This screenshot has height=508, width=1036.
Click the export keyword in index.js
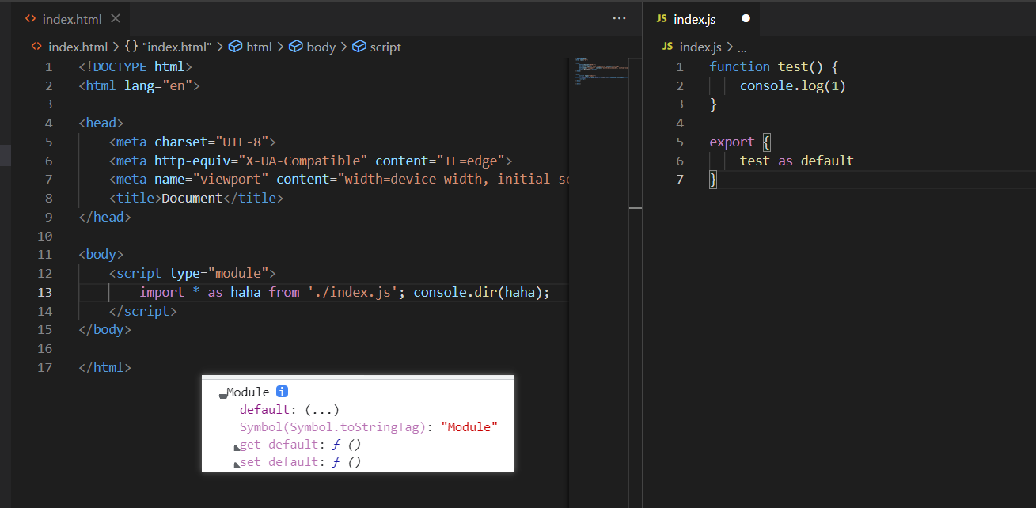732,142
